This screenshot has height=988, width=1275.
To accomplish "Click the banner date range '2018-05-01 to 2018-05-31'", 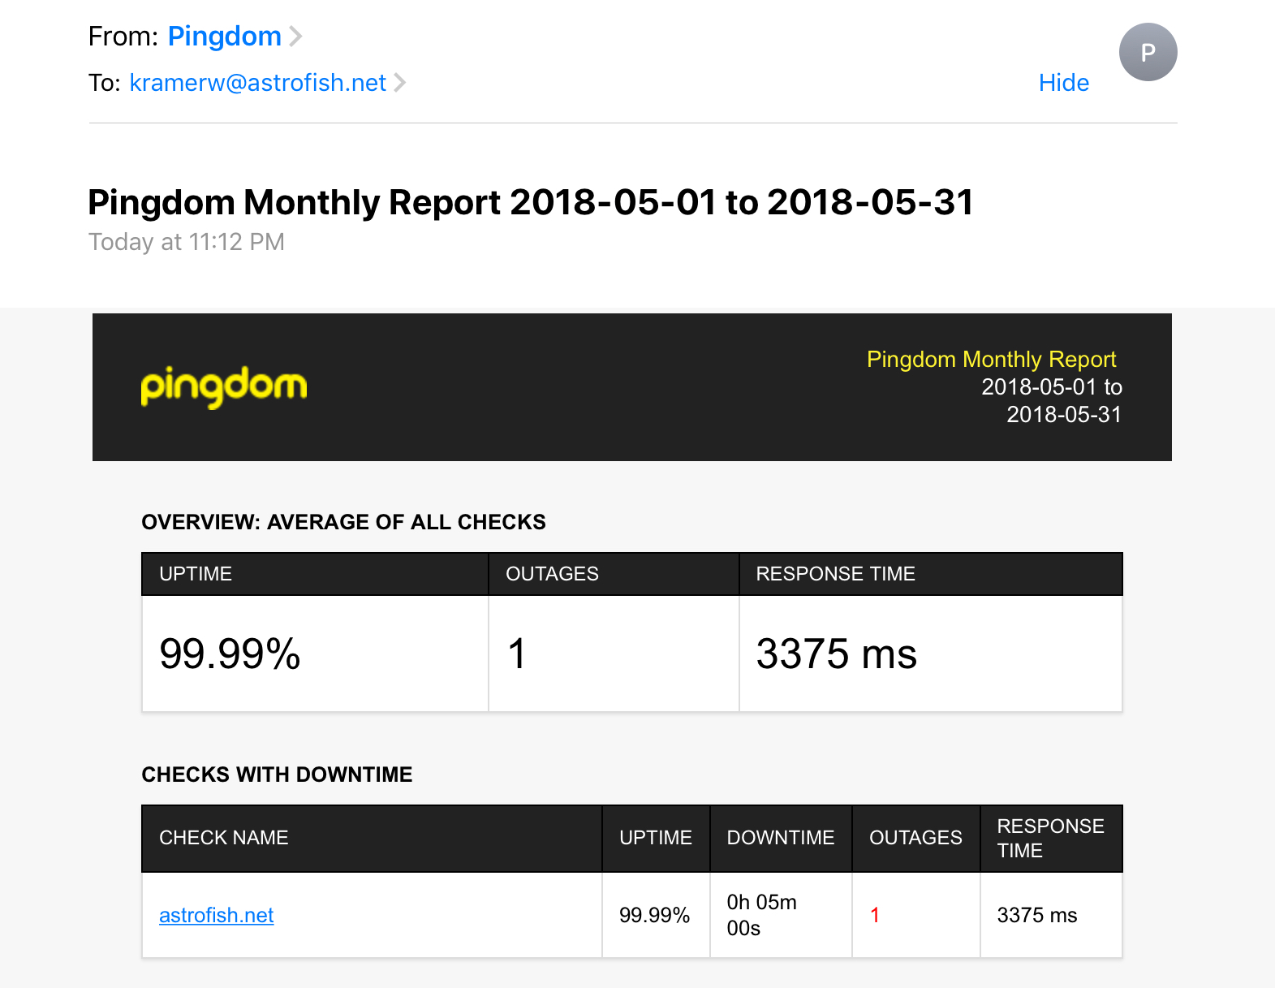I will click(1052, 400).
